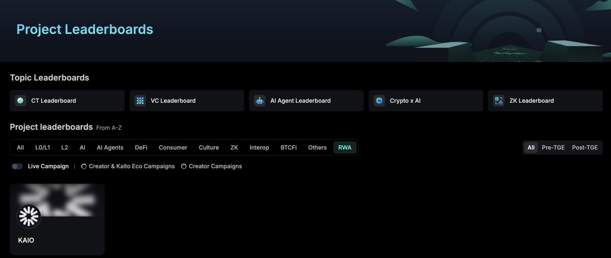The image size is (611, 258).
Task: Open the AI Agent Leaderboard
Action: 307,101
